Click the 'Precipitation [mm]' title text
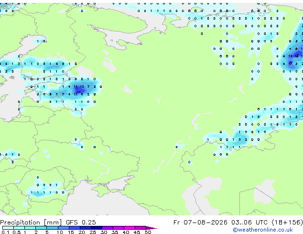303x234 pixels. point(31,223)
